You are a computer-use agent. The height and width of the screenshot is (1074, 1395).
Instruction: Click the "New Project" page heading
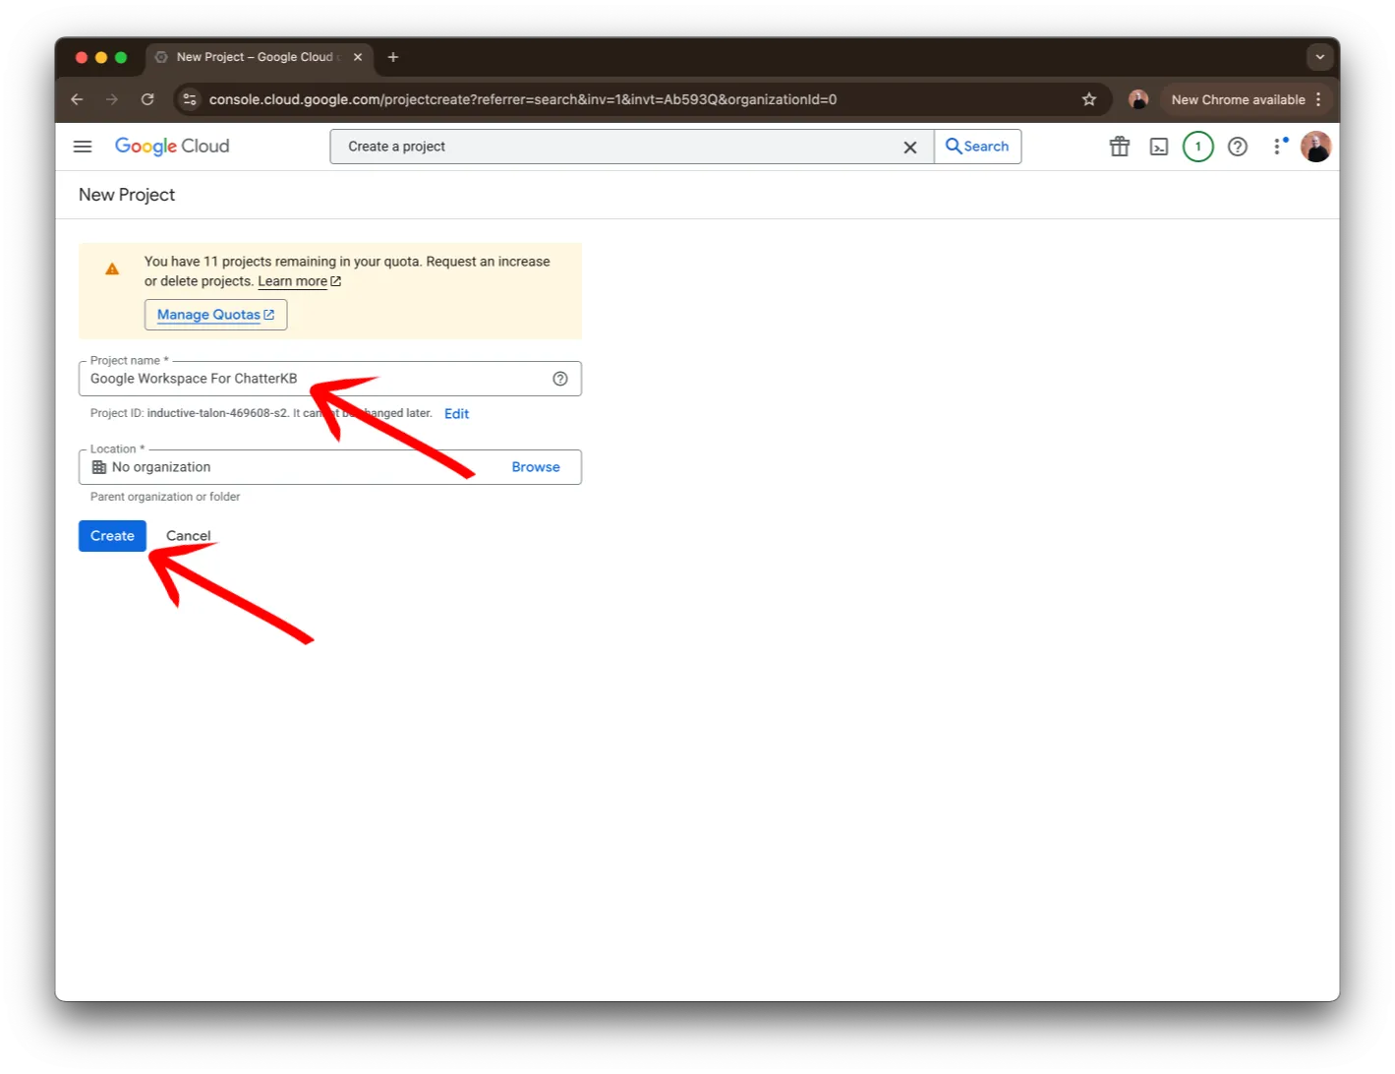[x=127, y=195]
